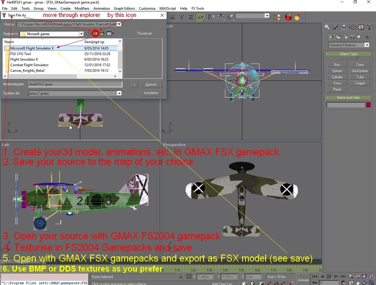The width and height of the screenshot is (376, 285).
Task: Open the Modifiers menu
Action: click(x=82, y=8)
